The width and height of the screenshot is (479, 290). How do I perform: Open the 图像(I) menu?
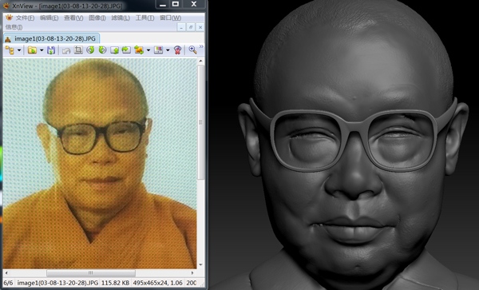[97, 18]
